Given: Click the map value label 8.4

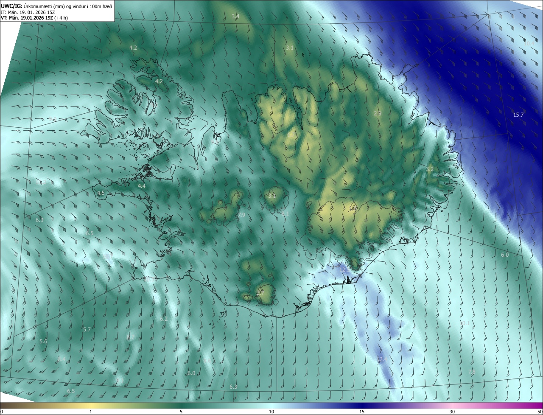Looking at the screenshot, I should pyautogui.click(x=62, y=359).
